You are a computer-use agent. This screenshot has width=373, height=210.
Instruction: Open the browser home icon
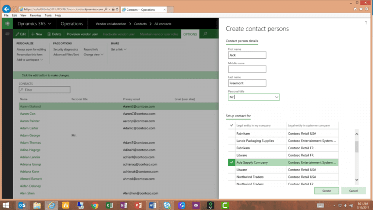pos(355,9)
